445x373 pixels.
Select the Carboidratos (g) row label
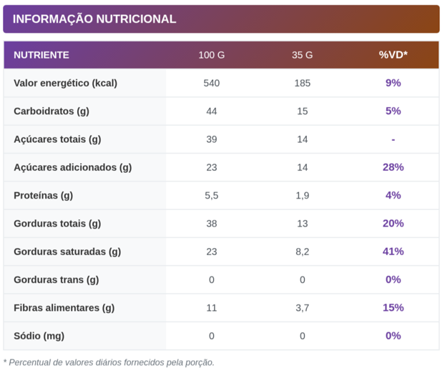(x=52, y=111)
